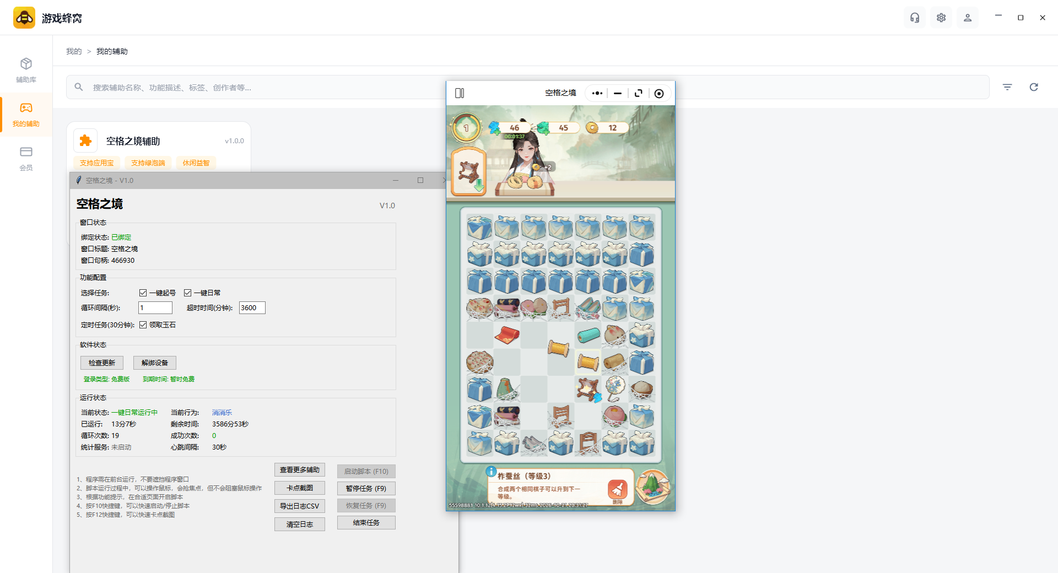Viewport: 1058px width, 573px height.
Task: Click the filter icon beside search
Action: (x=1007, y=87)
